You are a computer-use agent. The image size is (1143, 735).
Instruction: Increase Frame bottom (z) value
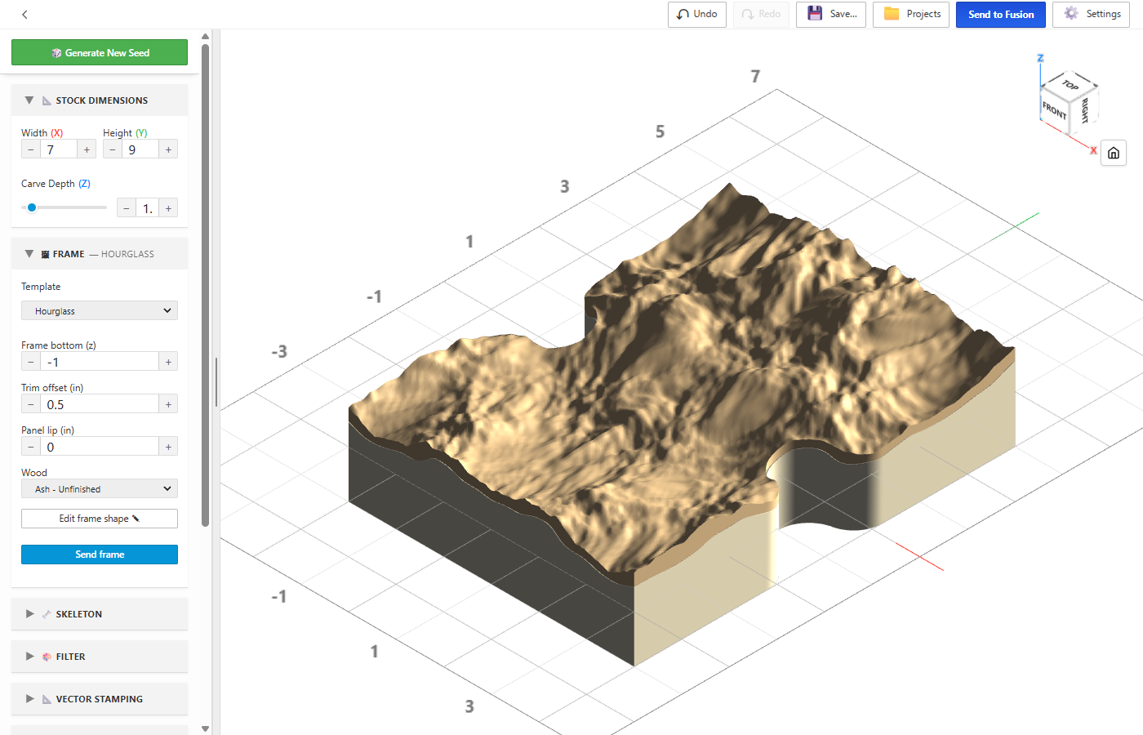[168, 362]
